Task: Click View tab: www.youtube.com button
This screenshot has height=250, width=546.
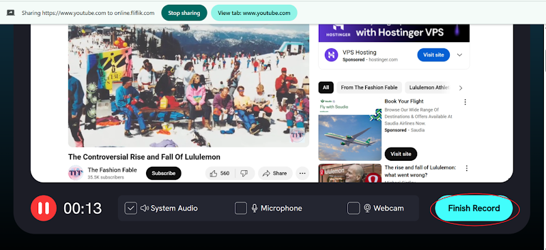Action: pos(254,13)
